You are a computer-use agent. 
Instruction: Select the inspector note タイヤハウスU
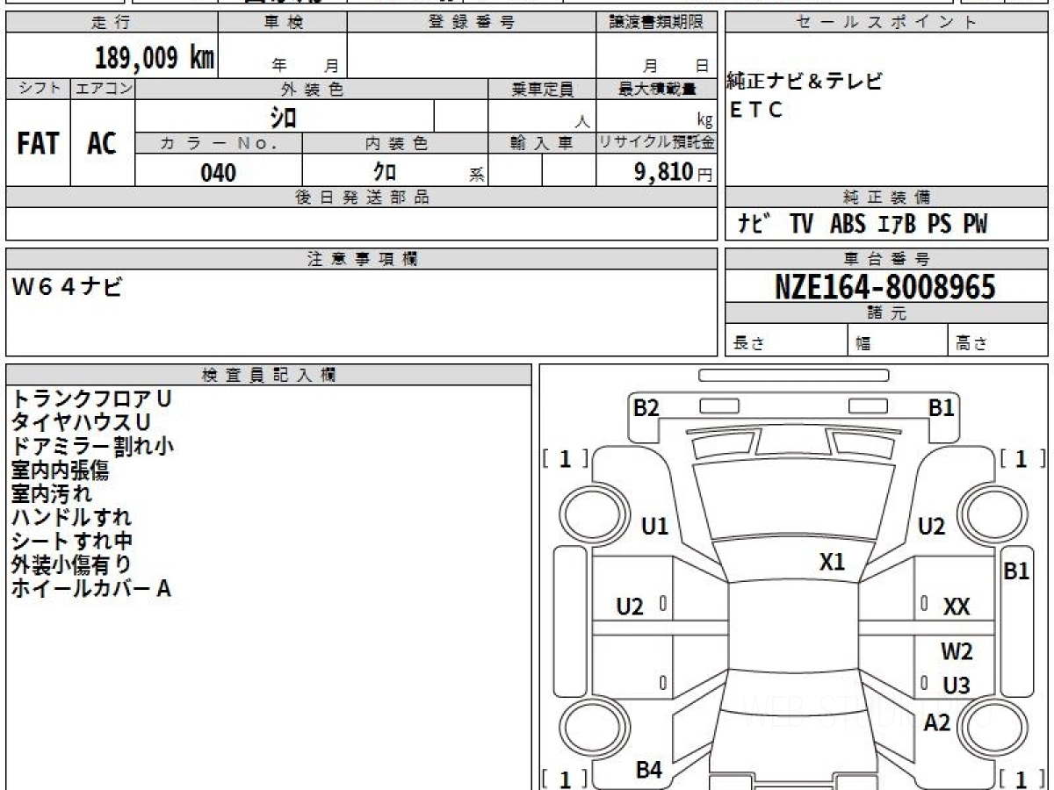point(81,422)
